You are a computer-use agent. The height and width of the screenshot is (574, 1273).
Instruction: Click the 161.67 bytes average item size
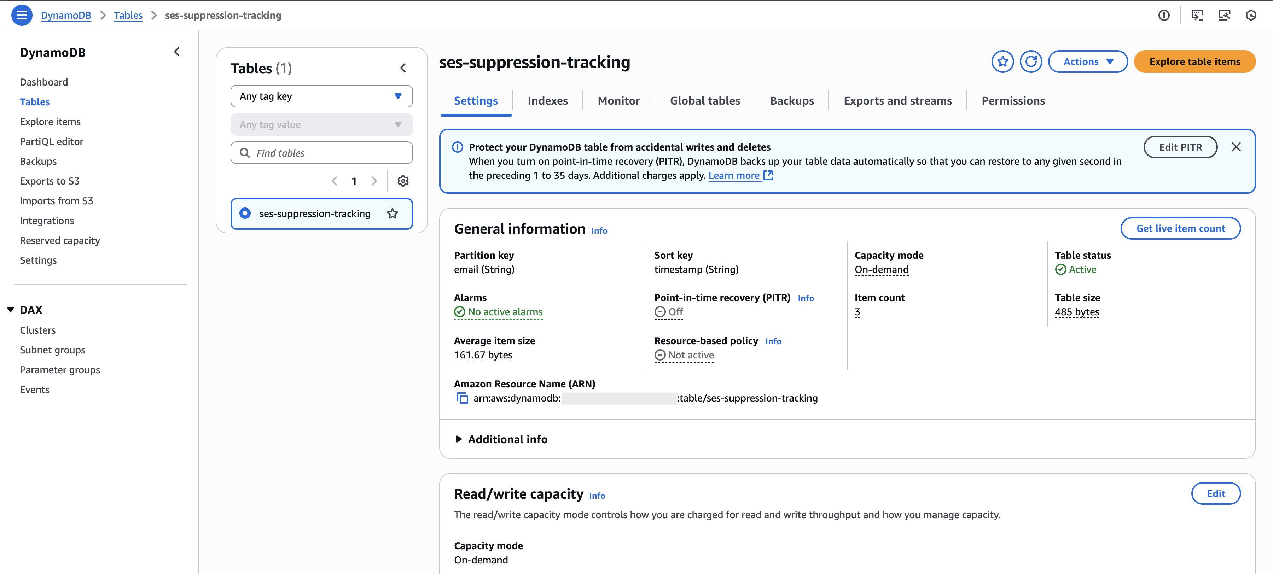[483, 355]
